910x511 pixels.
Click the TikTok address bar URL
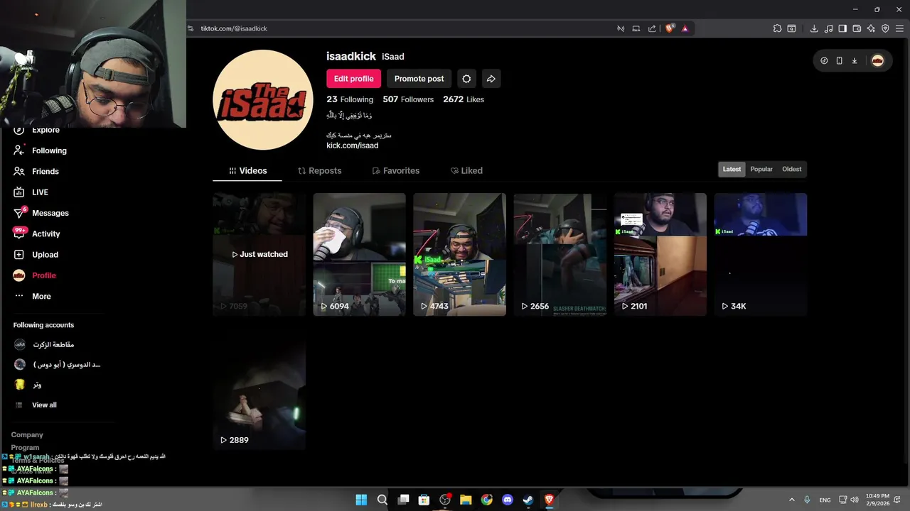tap(234, 28)
